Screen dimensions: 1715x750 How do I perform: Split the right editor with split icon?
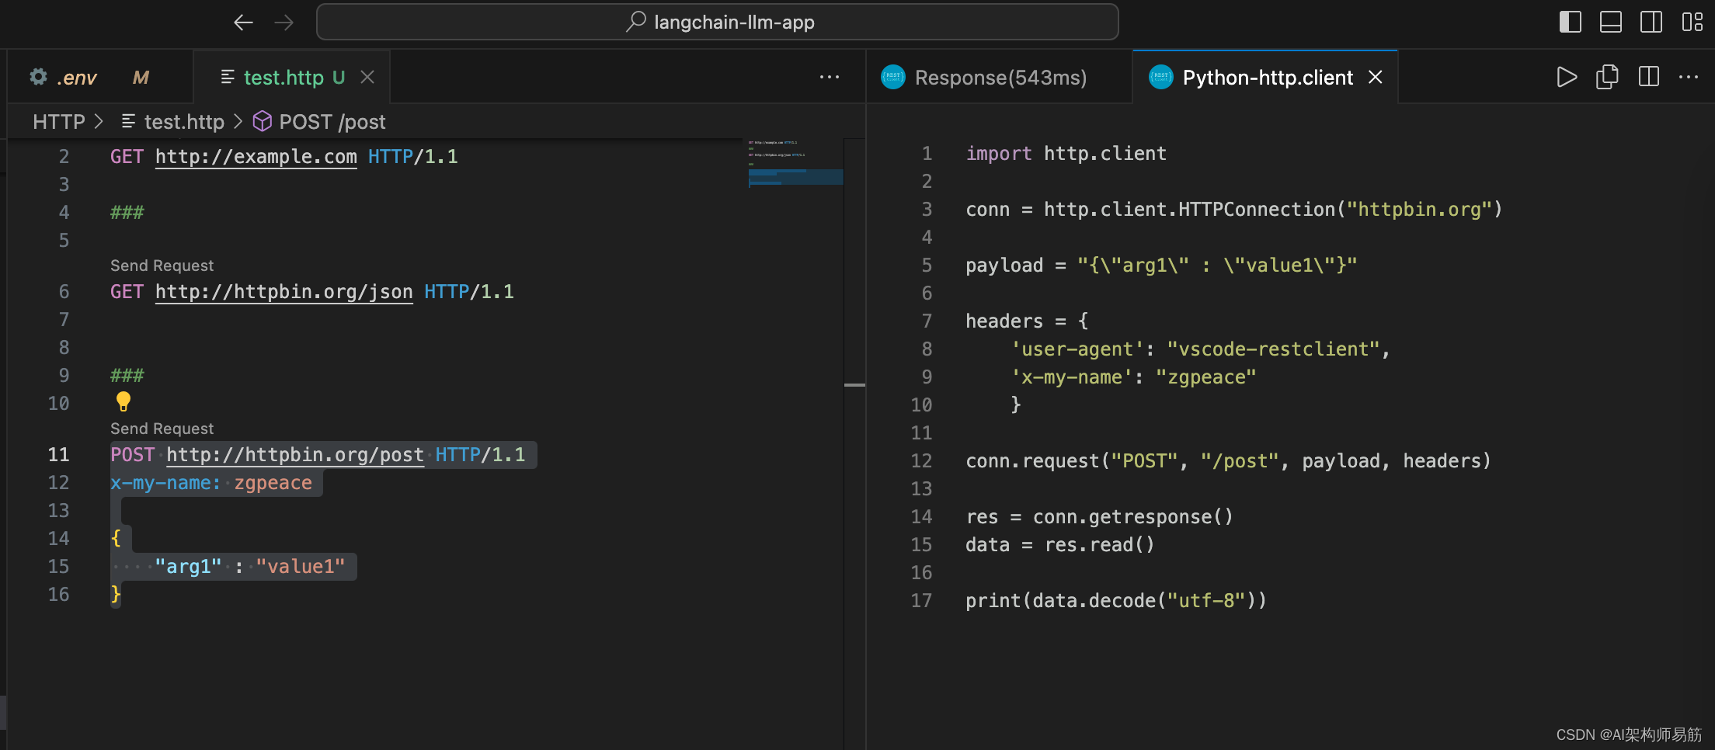[1648, 77]
